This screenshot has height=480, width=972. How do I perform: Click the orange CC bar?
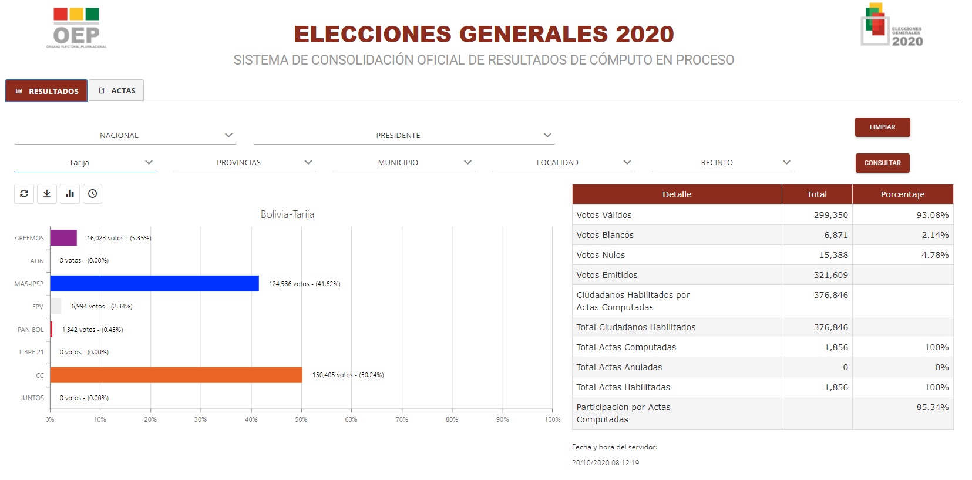point(176,375)
